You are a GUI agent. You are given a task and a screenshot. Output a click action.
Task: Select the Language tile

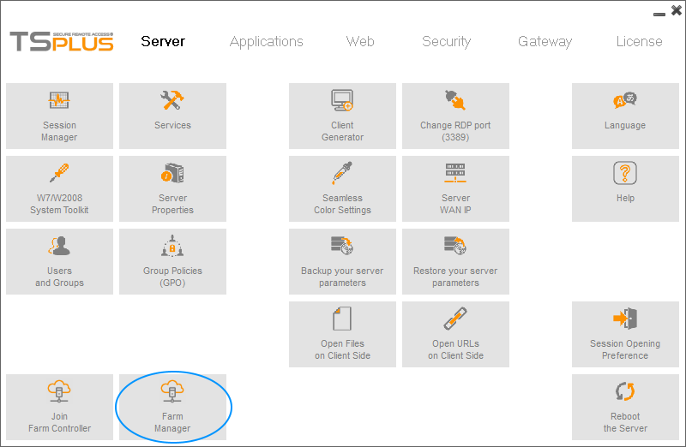pos(625,116)
